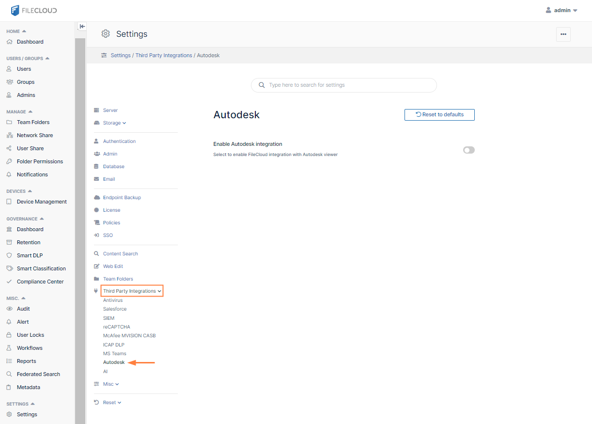This screenshot has height=424, width=592.
Task: Click the Folder Permissions key icon
Action: click(9, 161)
